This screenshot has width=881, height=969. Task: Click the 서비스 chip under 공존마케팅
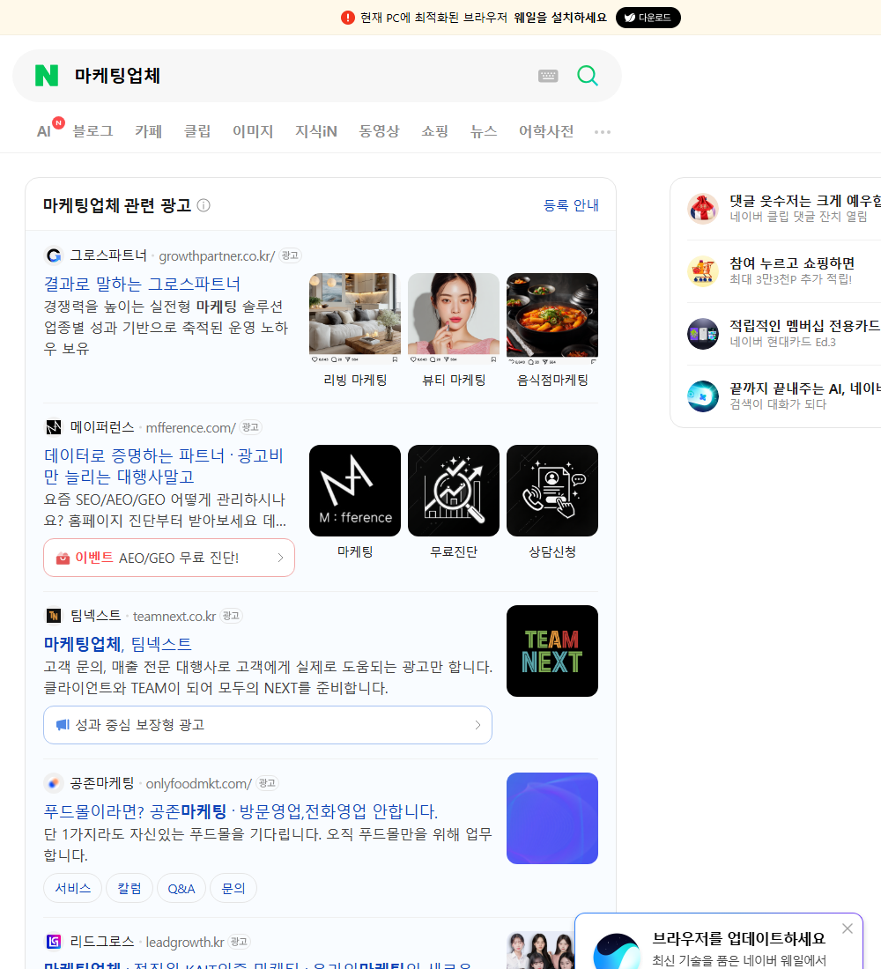coord(73,888)
